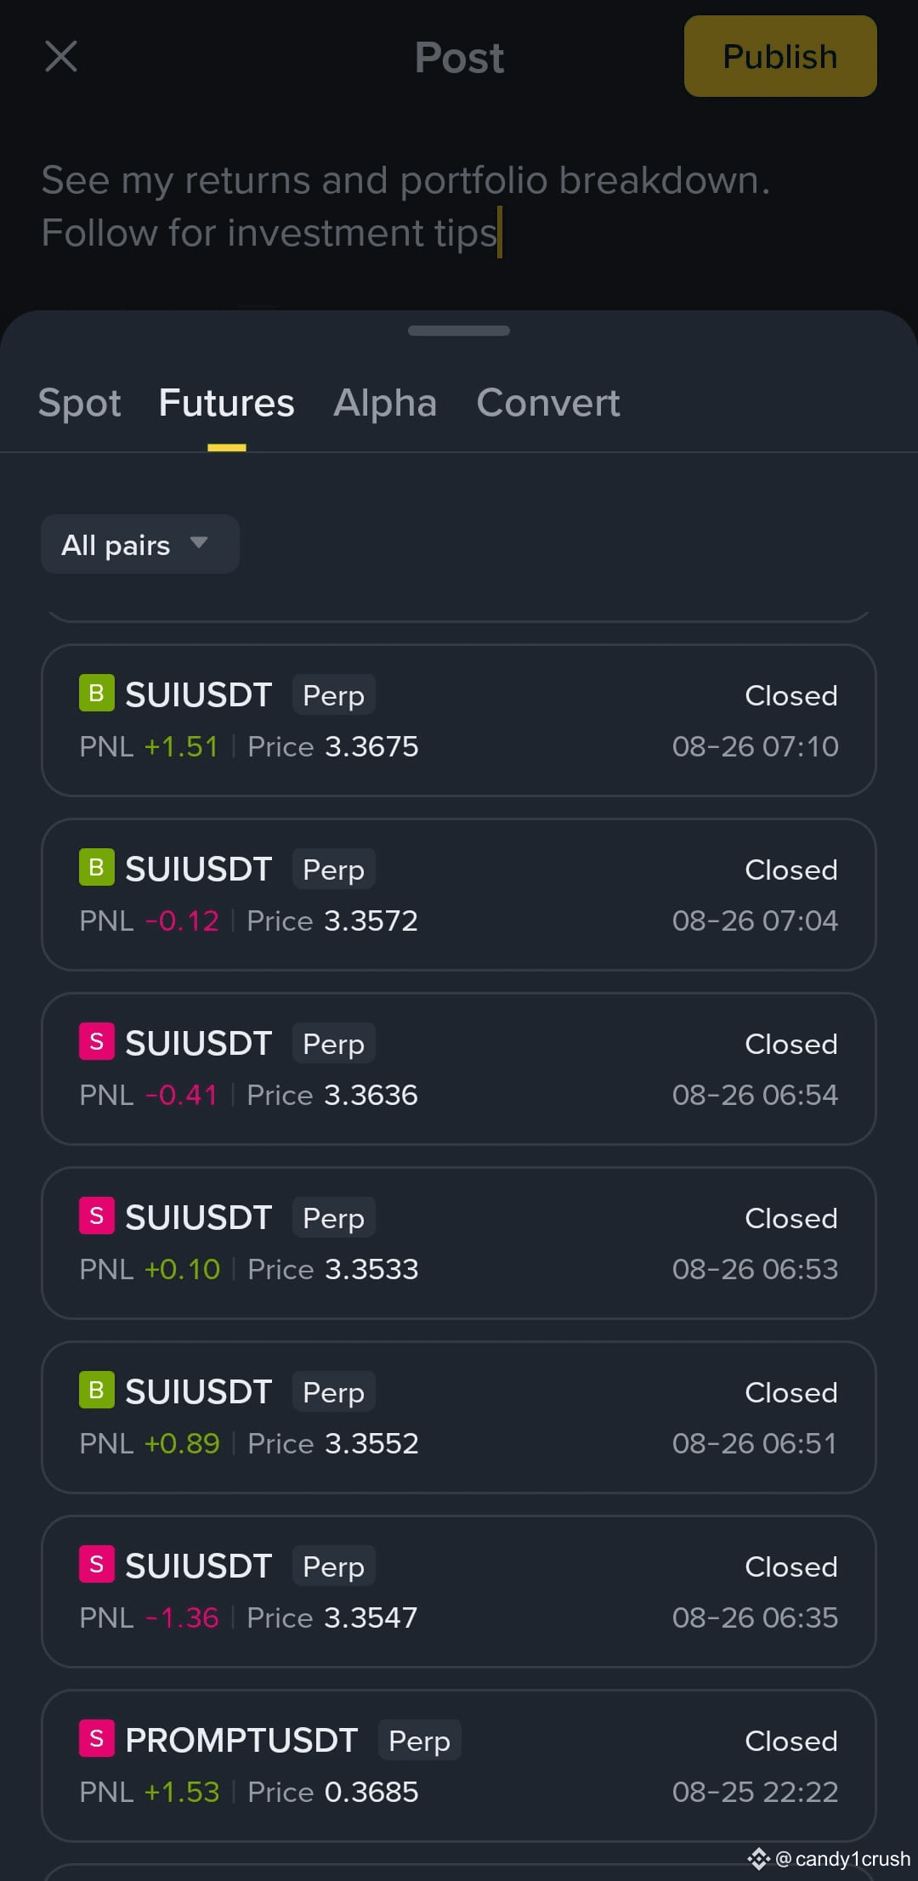
Task: Switch to the Convert tab
Action: (548, 403)
